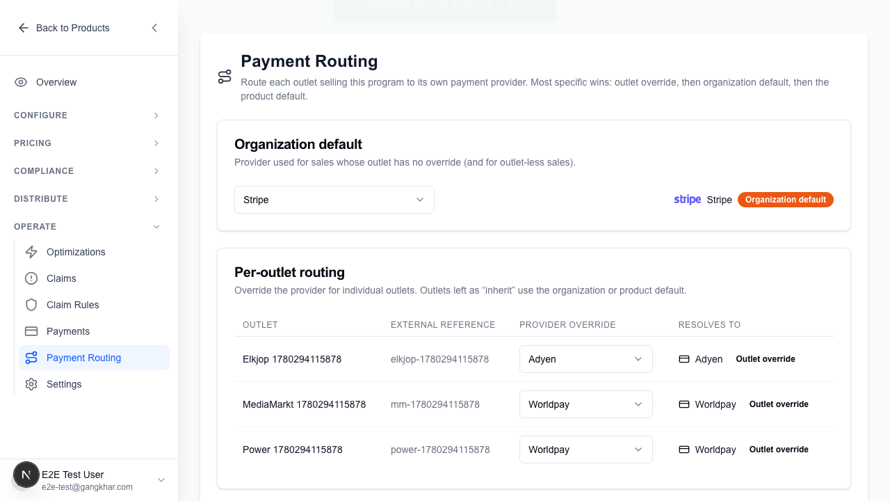Click external reference mm-1780294115878
Image resolution: width=890 pixels, height=501 pixels.
435,404
